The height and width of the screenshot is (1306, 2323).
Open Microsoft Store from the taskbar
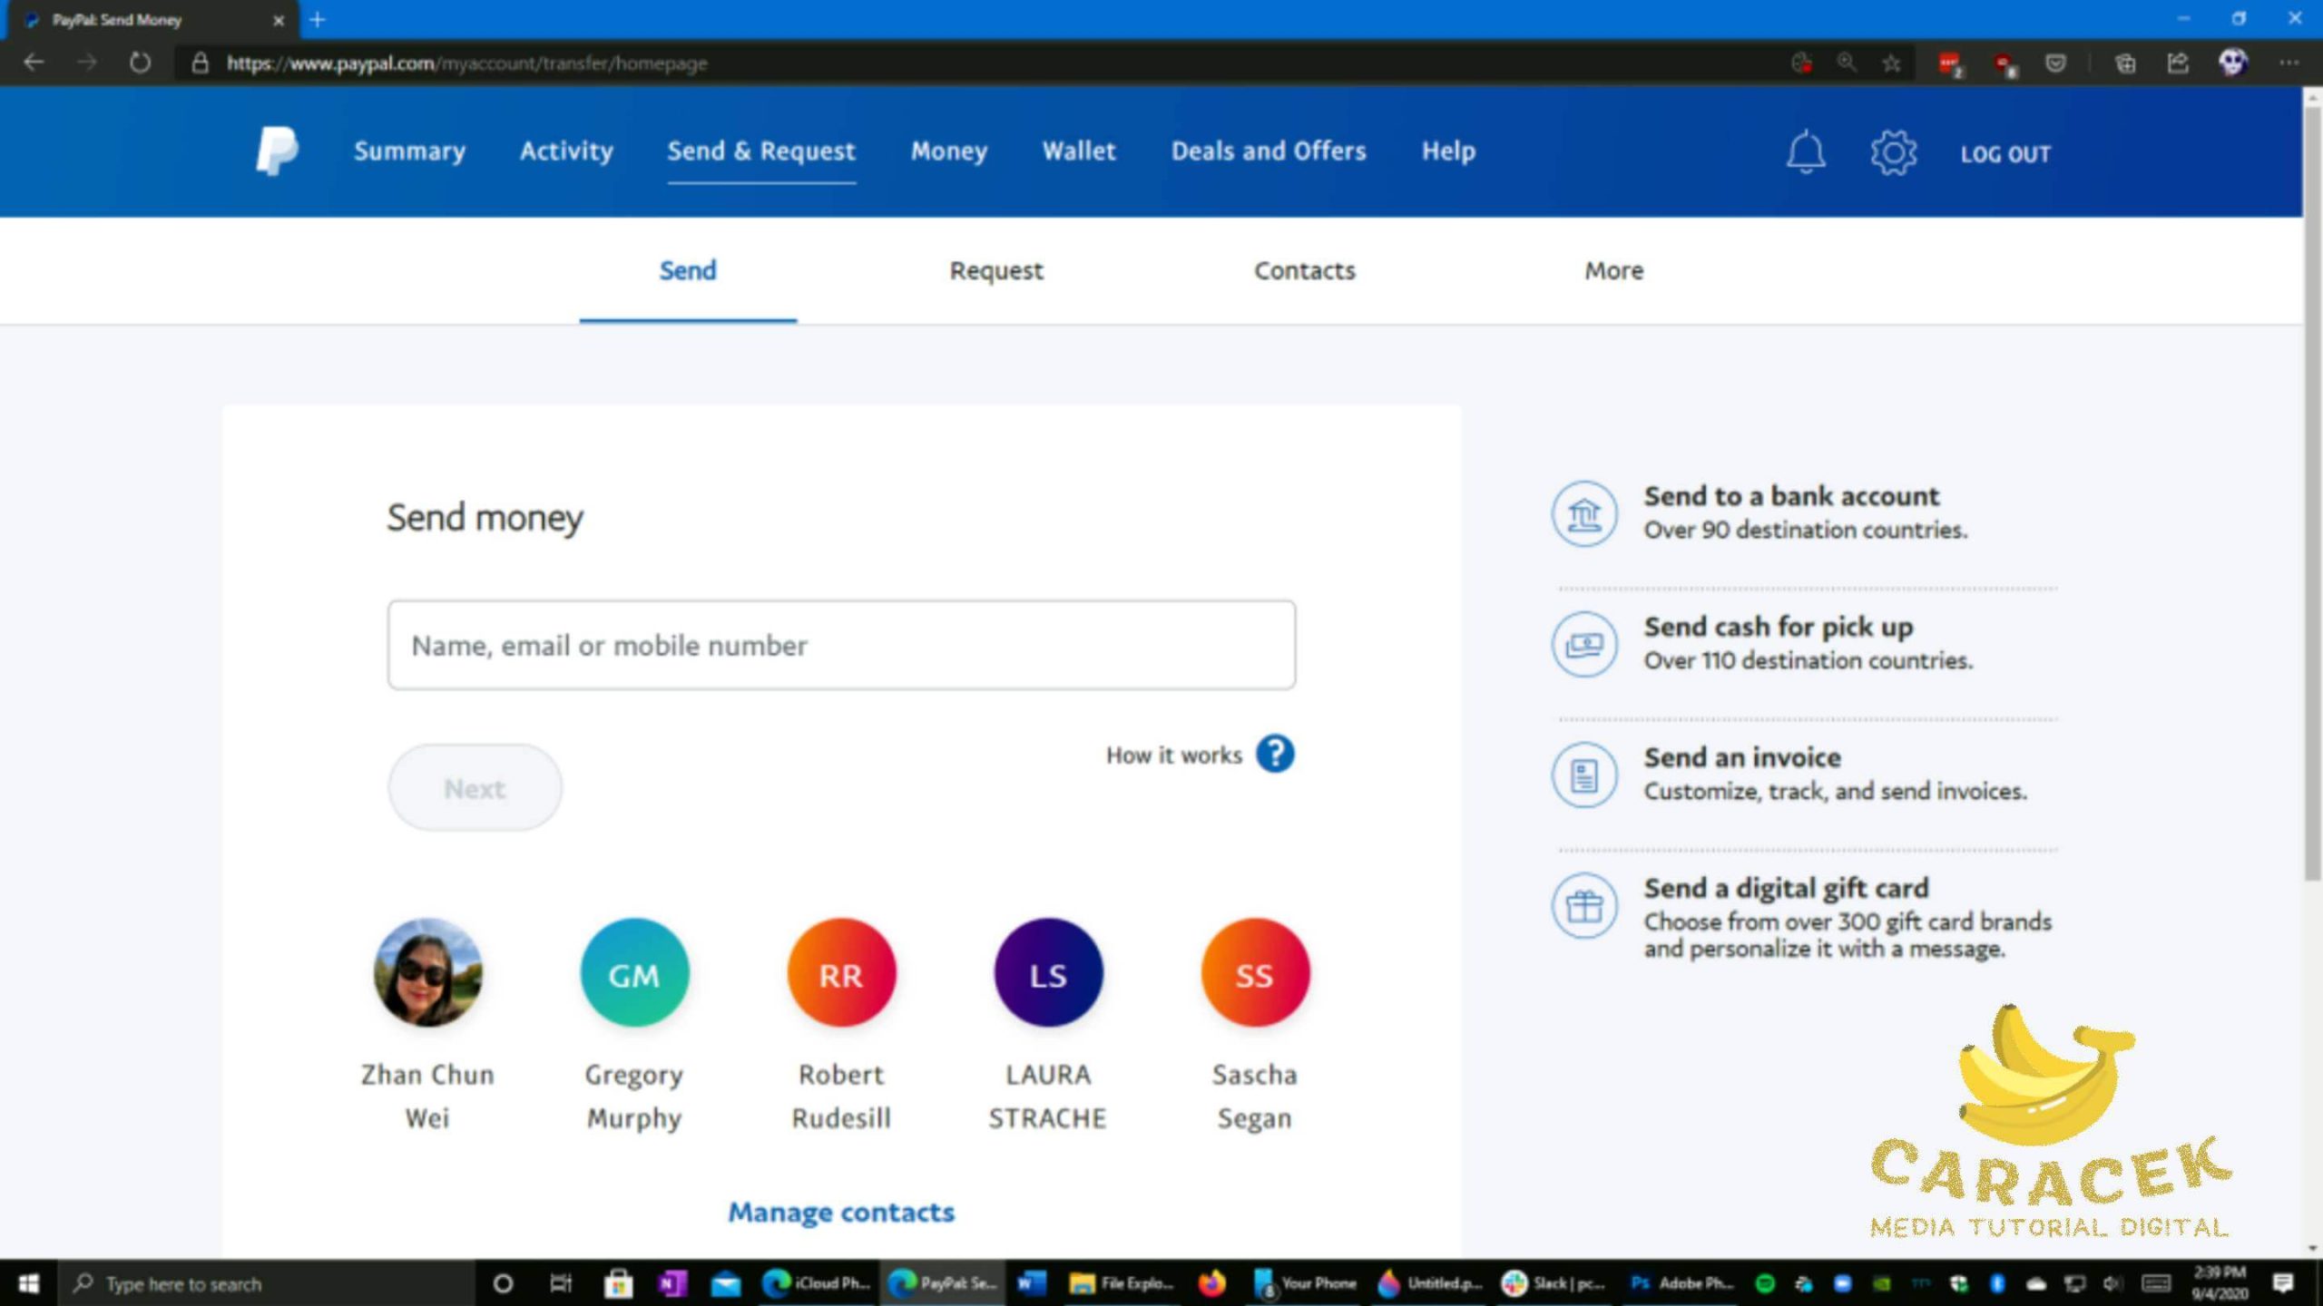click(618, 1282)
